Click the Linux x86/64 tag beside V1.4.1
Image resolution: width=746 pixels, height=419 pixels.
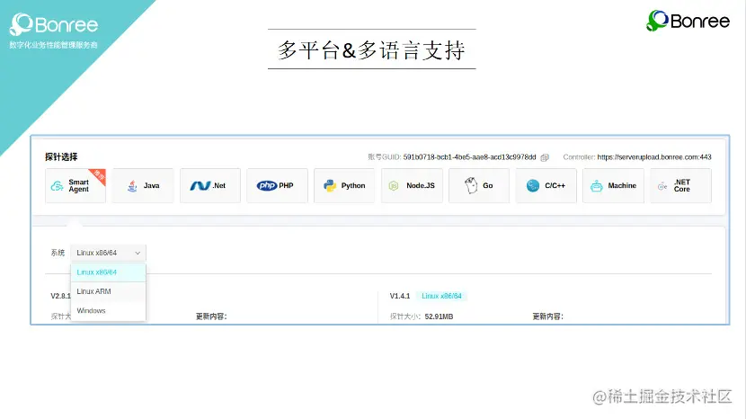click(x=441, y=296)
